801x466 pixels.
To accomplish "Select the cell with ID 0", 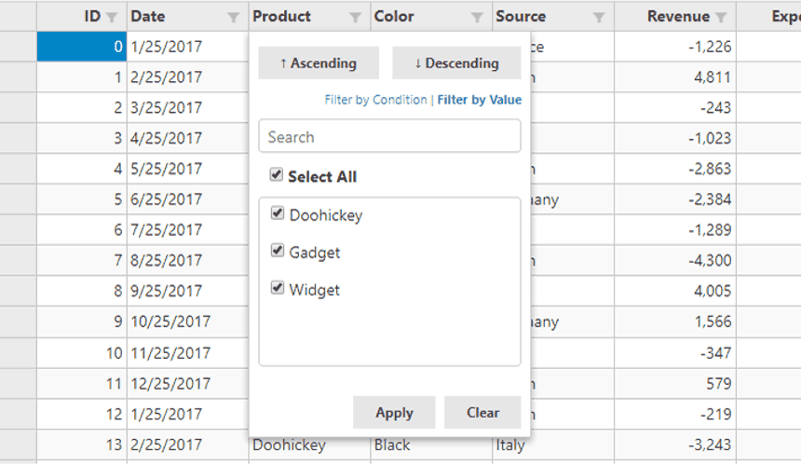I will (x=82, y=47).
